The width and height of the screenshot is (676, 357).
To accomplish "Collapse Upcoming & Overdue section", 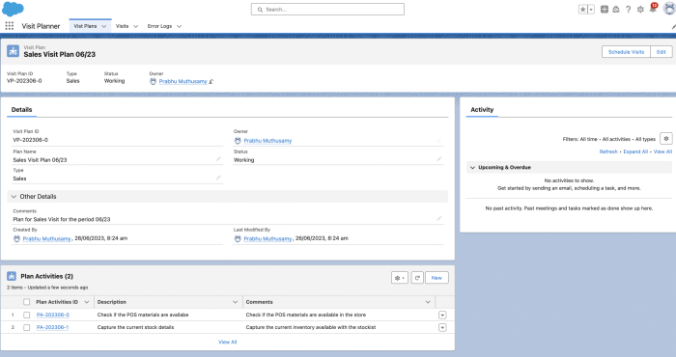I will (473, 167).
